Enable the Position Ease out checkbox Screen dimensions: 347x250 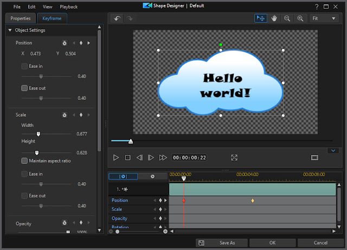[x=24, y=88]
